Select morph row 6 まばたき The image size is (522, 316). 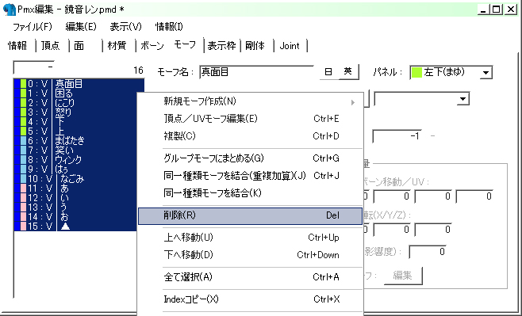tap(75, 140)
